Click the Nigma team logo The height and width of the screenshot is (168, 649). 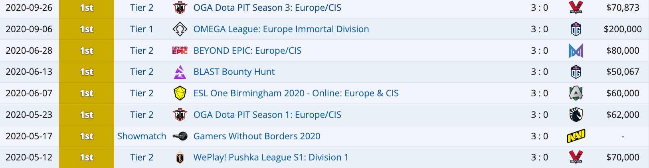click(x=576, y=51)
